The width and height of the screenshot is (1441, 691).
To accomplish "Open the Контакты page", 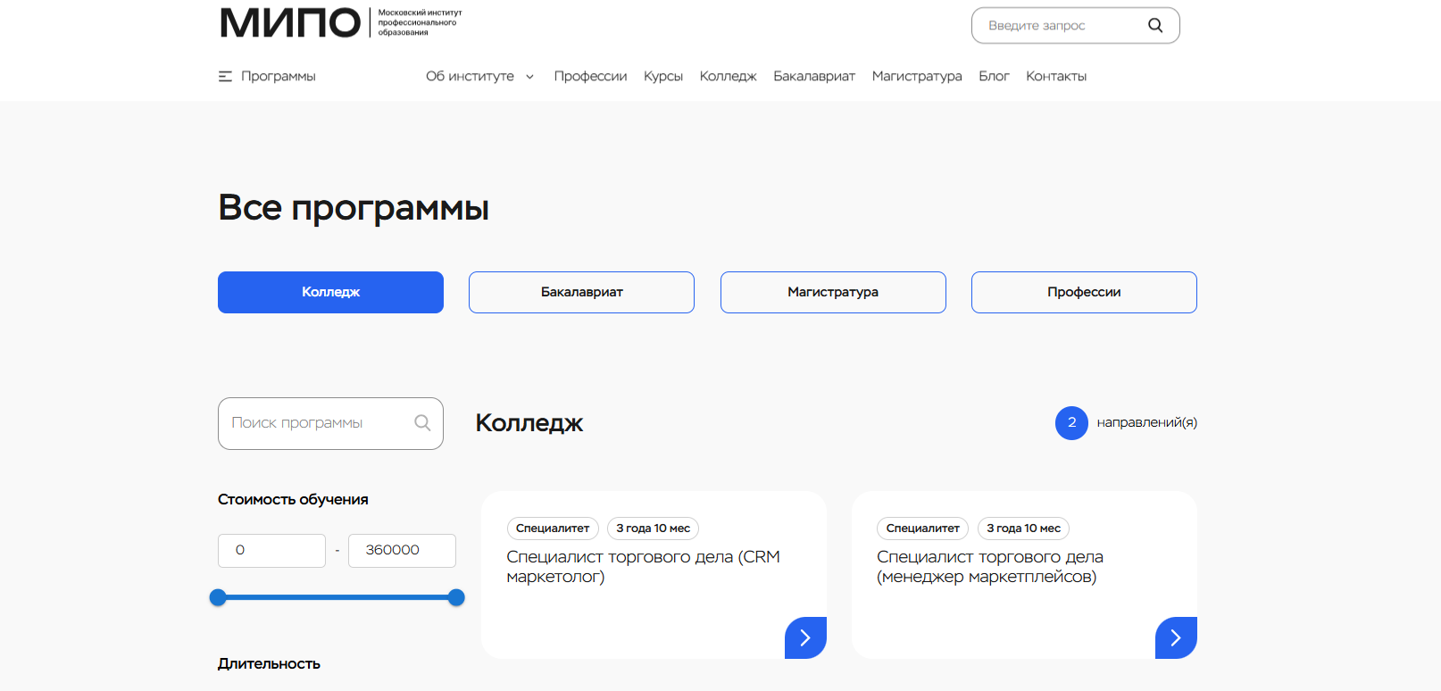I will click(1056, 76).
